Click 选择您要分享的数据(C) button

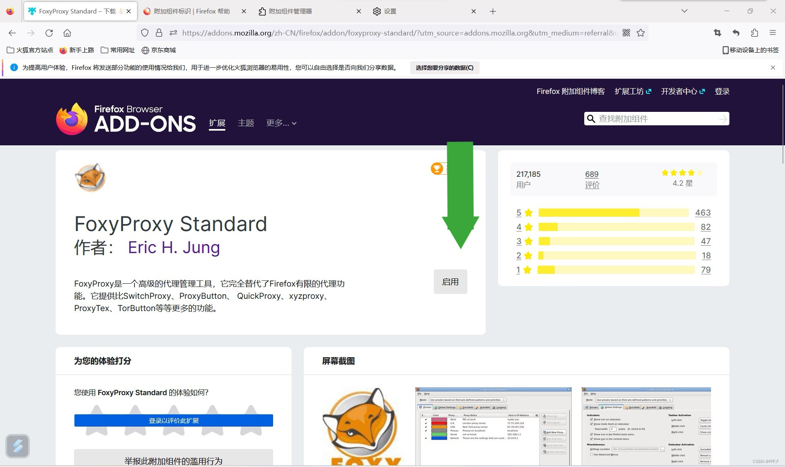pyautogui.click(x=444, y=68)
